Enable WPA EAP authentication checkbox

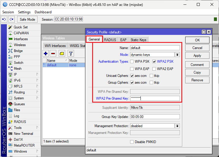(132, 69)
